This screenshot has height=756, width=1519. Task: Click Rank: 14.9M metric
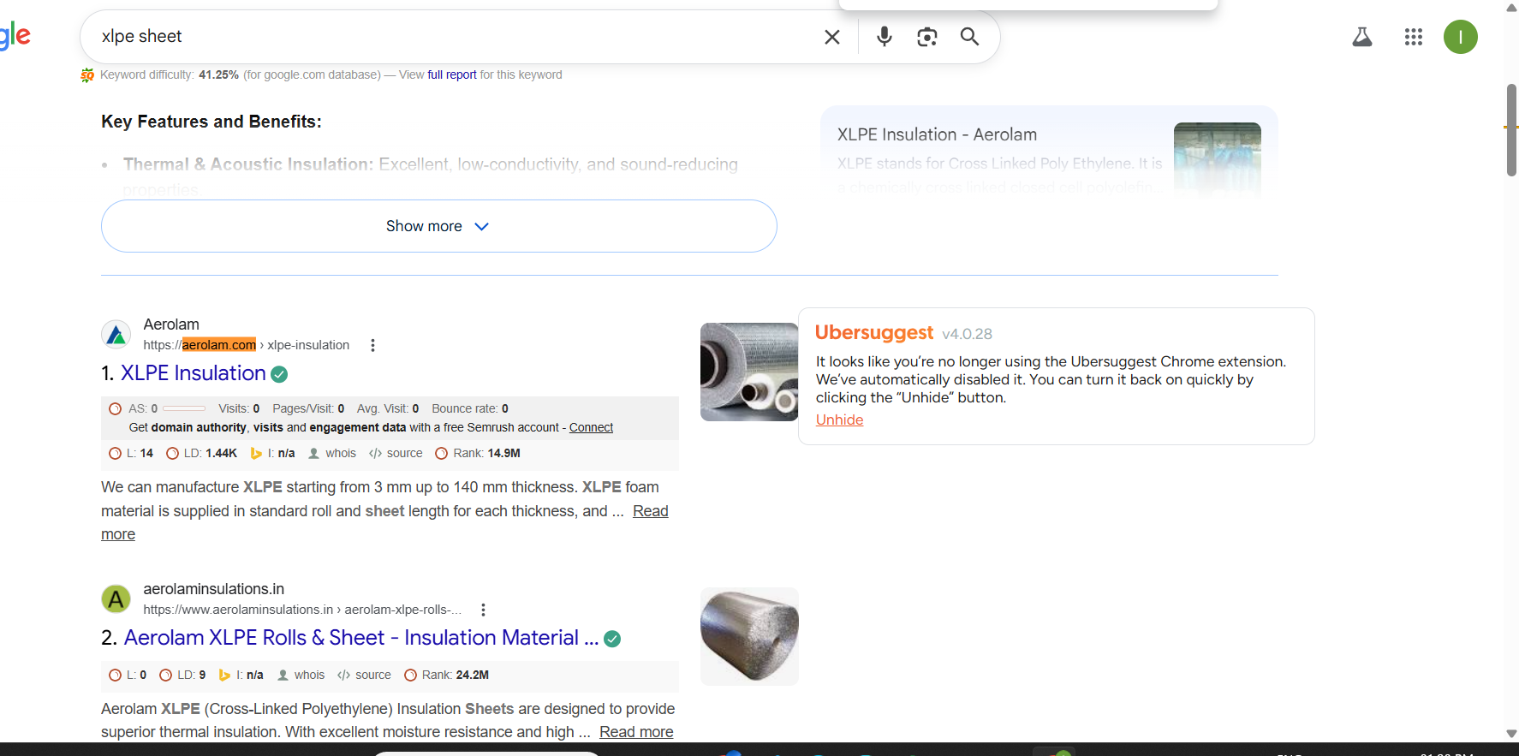tap(478, 453)
